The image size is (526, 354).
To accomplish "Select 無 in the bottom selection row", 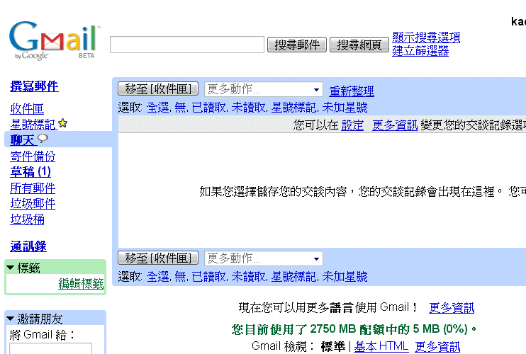I will click(x=180, y=277).
